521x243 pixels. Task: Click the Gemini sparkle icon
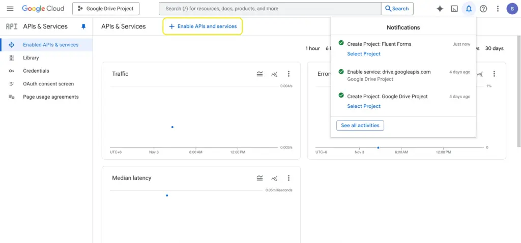(x=440, y=9)
